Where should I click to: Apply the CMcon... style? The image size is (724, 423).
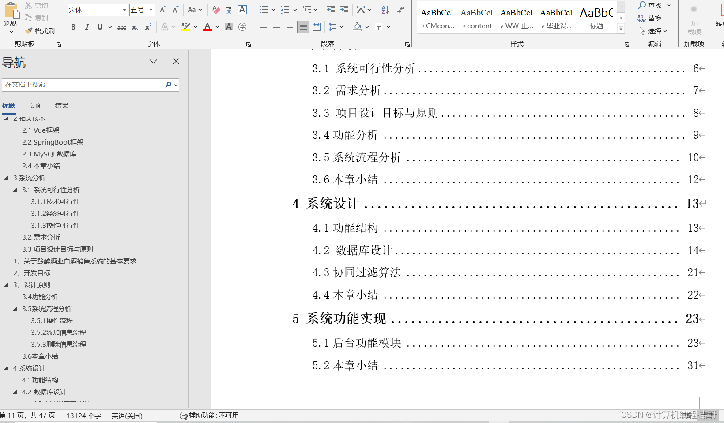coord(437,18)
